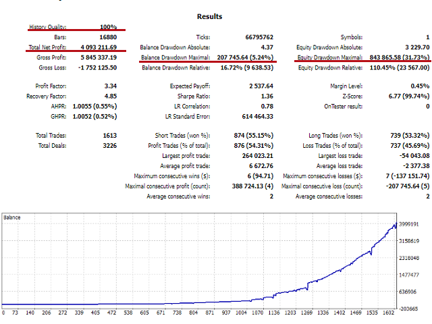
Task: Select the History Quality value 100%
Action: [109, 27]
